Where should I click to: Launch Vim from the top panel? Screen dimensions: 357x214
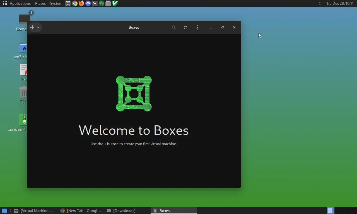115,3
